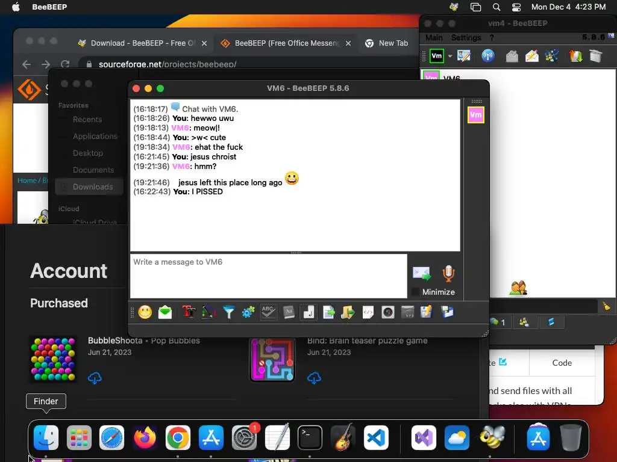Click gray shared box icon in vm4 toolbar
The image size is (617, 462).
click(596, 56)
